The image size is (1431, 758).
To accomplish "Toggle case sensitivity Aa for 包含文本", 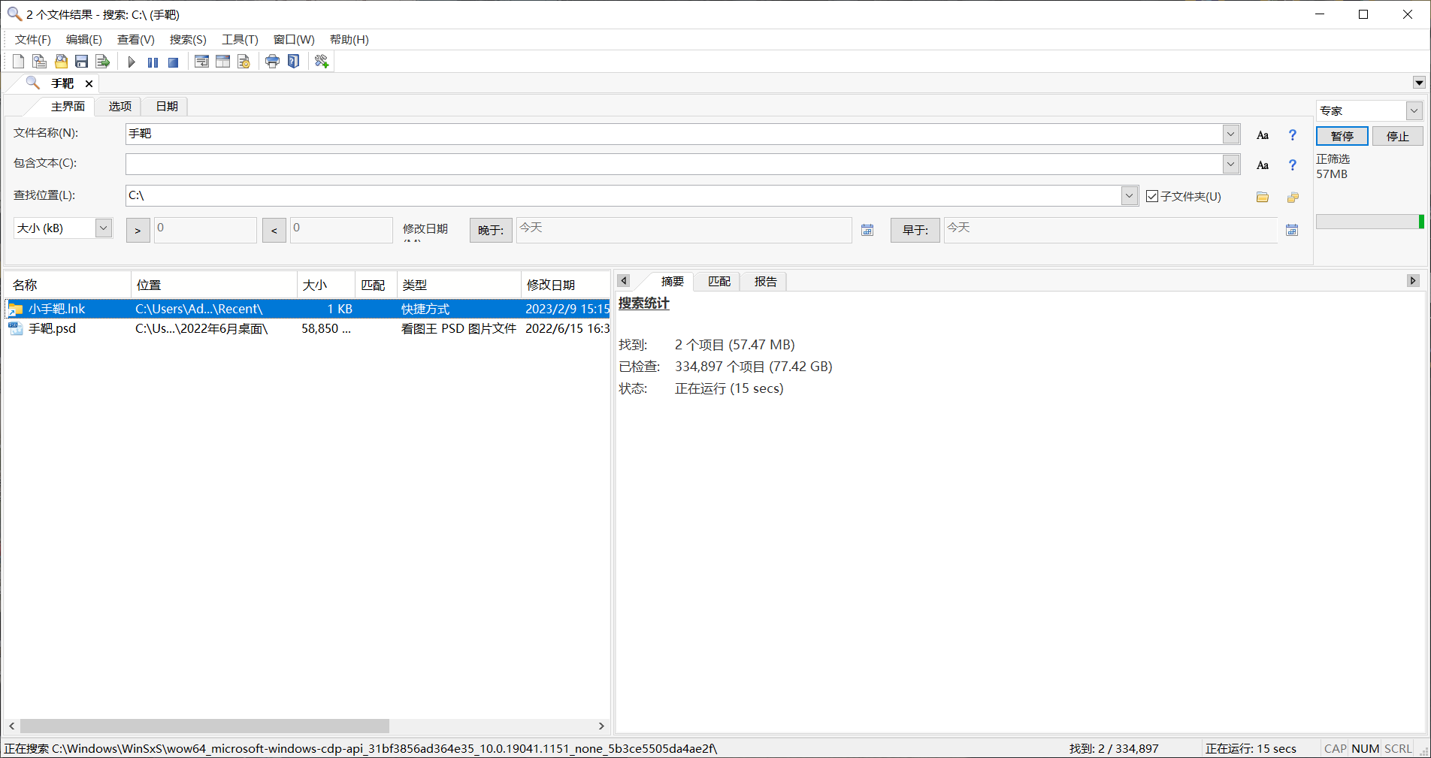I will point(1263,165).
